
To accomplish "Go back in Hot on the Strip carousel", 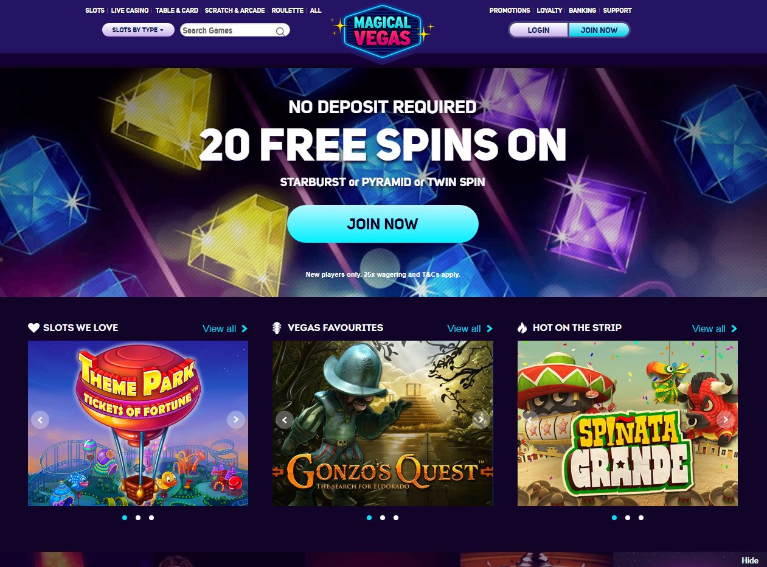I will click(530, 420).
